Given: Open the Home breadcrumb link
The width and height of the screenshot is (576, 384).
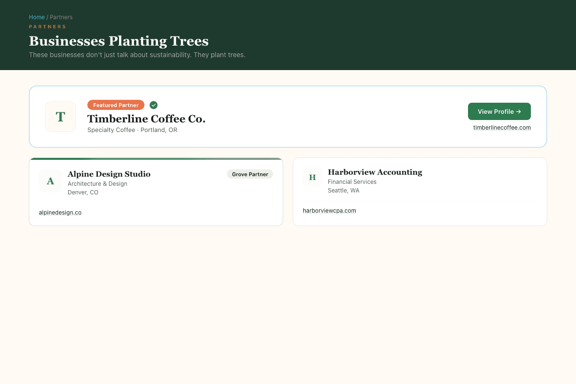Looking at the screenshot, I should tap(36, 17).
